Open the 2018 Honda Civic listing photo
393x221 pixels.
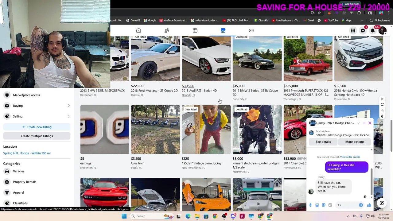[x=359, y=59]
